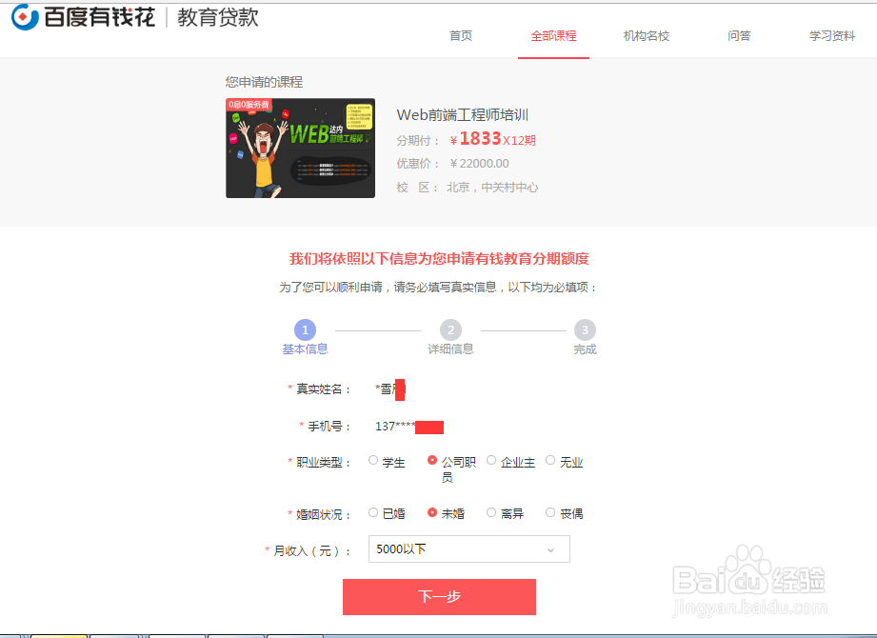Image resolution: width=877 pixels, height=638 pixels.
Task: Select the 全部课程 navigation tab
Action: (x=553, y=36)
